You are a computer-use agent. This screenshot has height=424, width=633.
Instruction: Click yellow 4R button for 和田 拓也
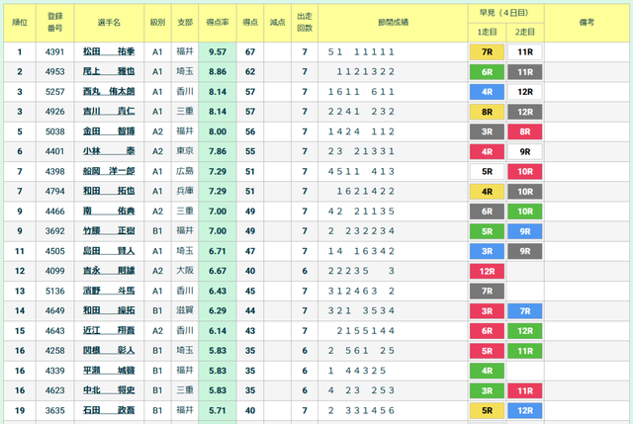(487, 192)
